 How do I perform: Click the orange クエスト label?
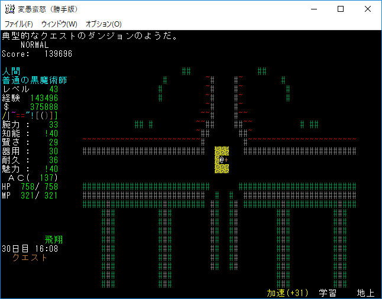tap(30, 258)
